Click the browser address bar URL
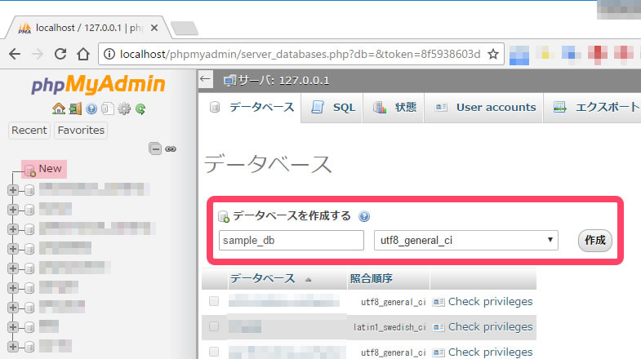This screenshot has width=641, height=359. click(x=300, y=54)
